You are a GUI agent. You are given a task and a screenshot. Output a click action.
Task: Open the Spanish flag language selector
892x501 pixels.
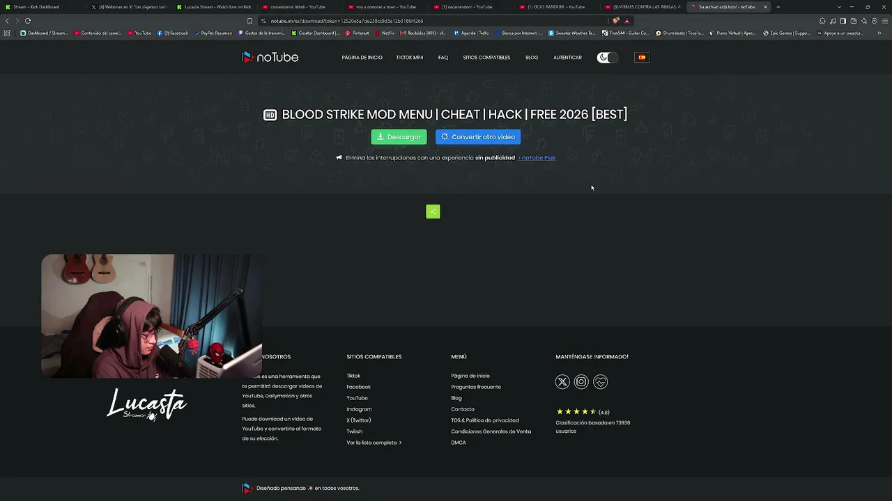click(642, 57)
